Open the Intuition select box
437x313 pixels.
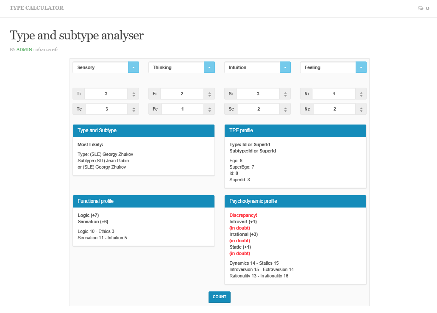point(258,67)
